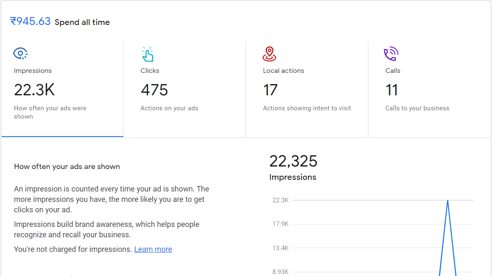Click the 11 calls count
This screenshot has width=492, height=276.
pos(392,90)
